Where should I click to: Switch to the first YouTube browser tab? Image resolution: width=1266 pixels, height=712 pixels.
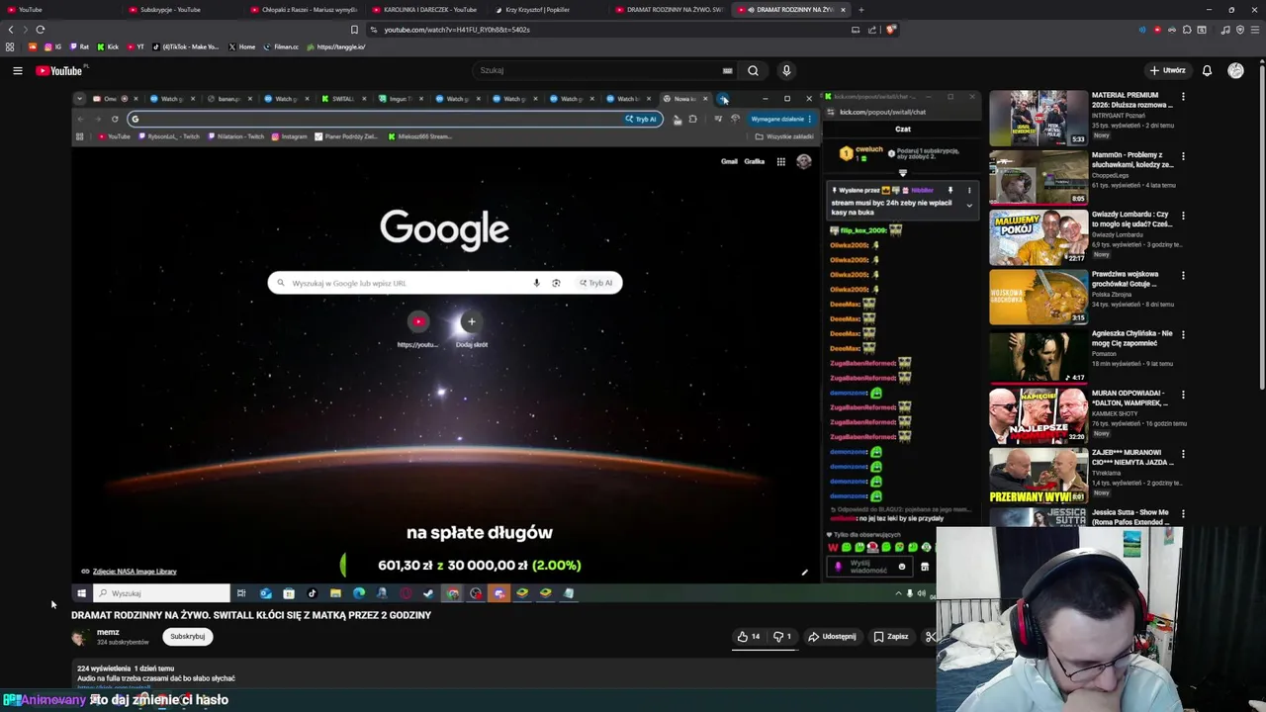[59, 10]
